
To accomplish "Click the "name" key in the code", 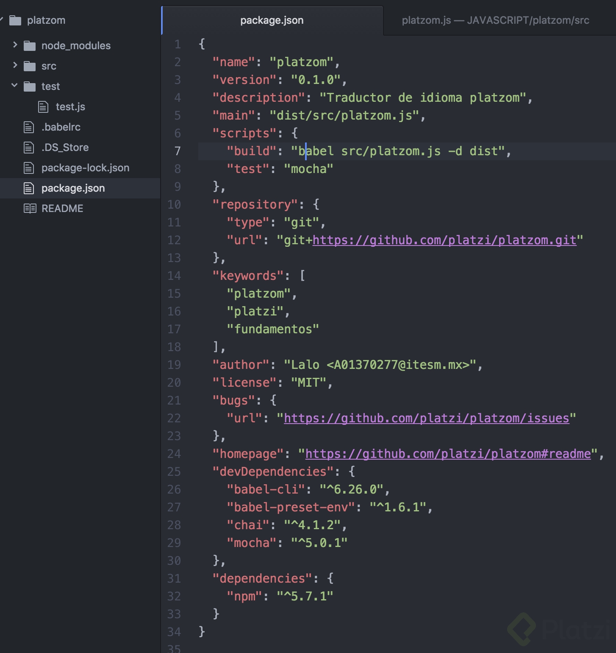I will 234,62.
